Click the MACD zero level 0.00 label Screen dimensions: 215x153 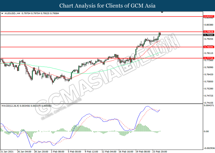tap(206, 131)
